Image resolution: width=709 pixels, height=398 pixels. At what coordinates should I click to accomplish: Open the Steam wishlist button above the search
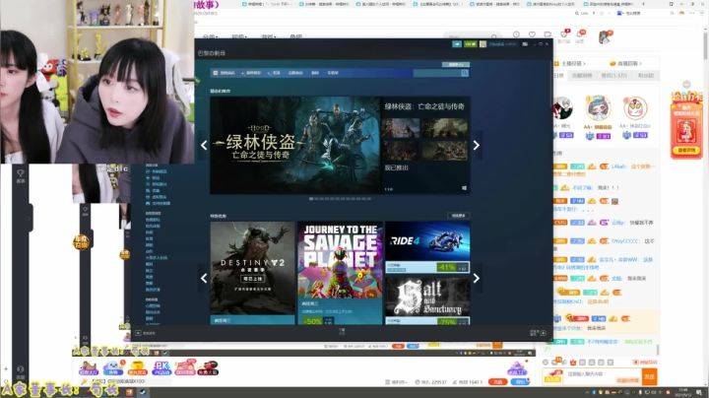pos(456,65)
